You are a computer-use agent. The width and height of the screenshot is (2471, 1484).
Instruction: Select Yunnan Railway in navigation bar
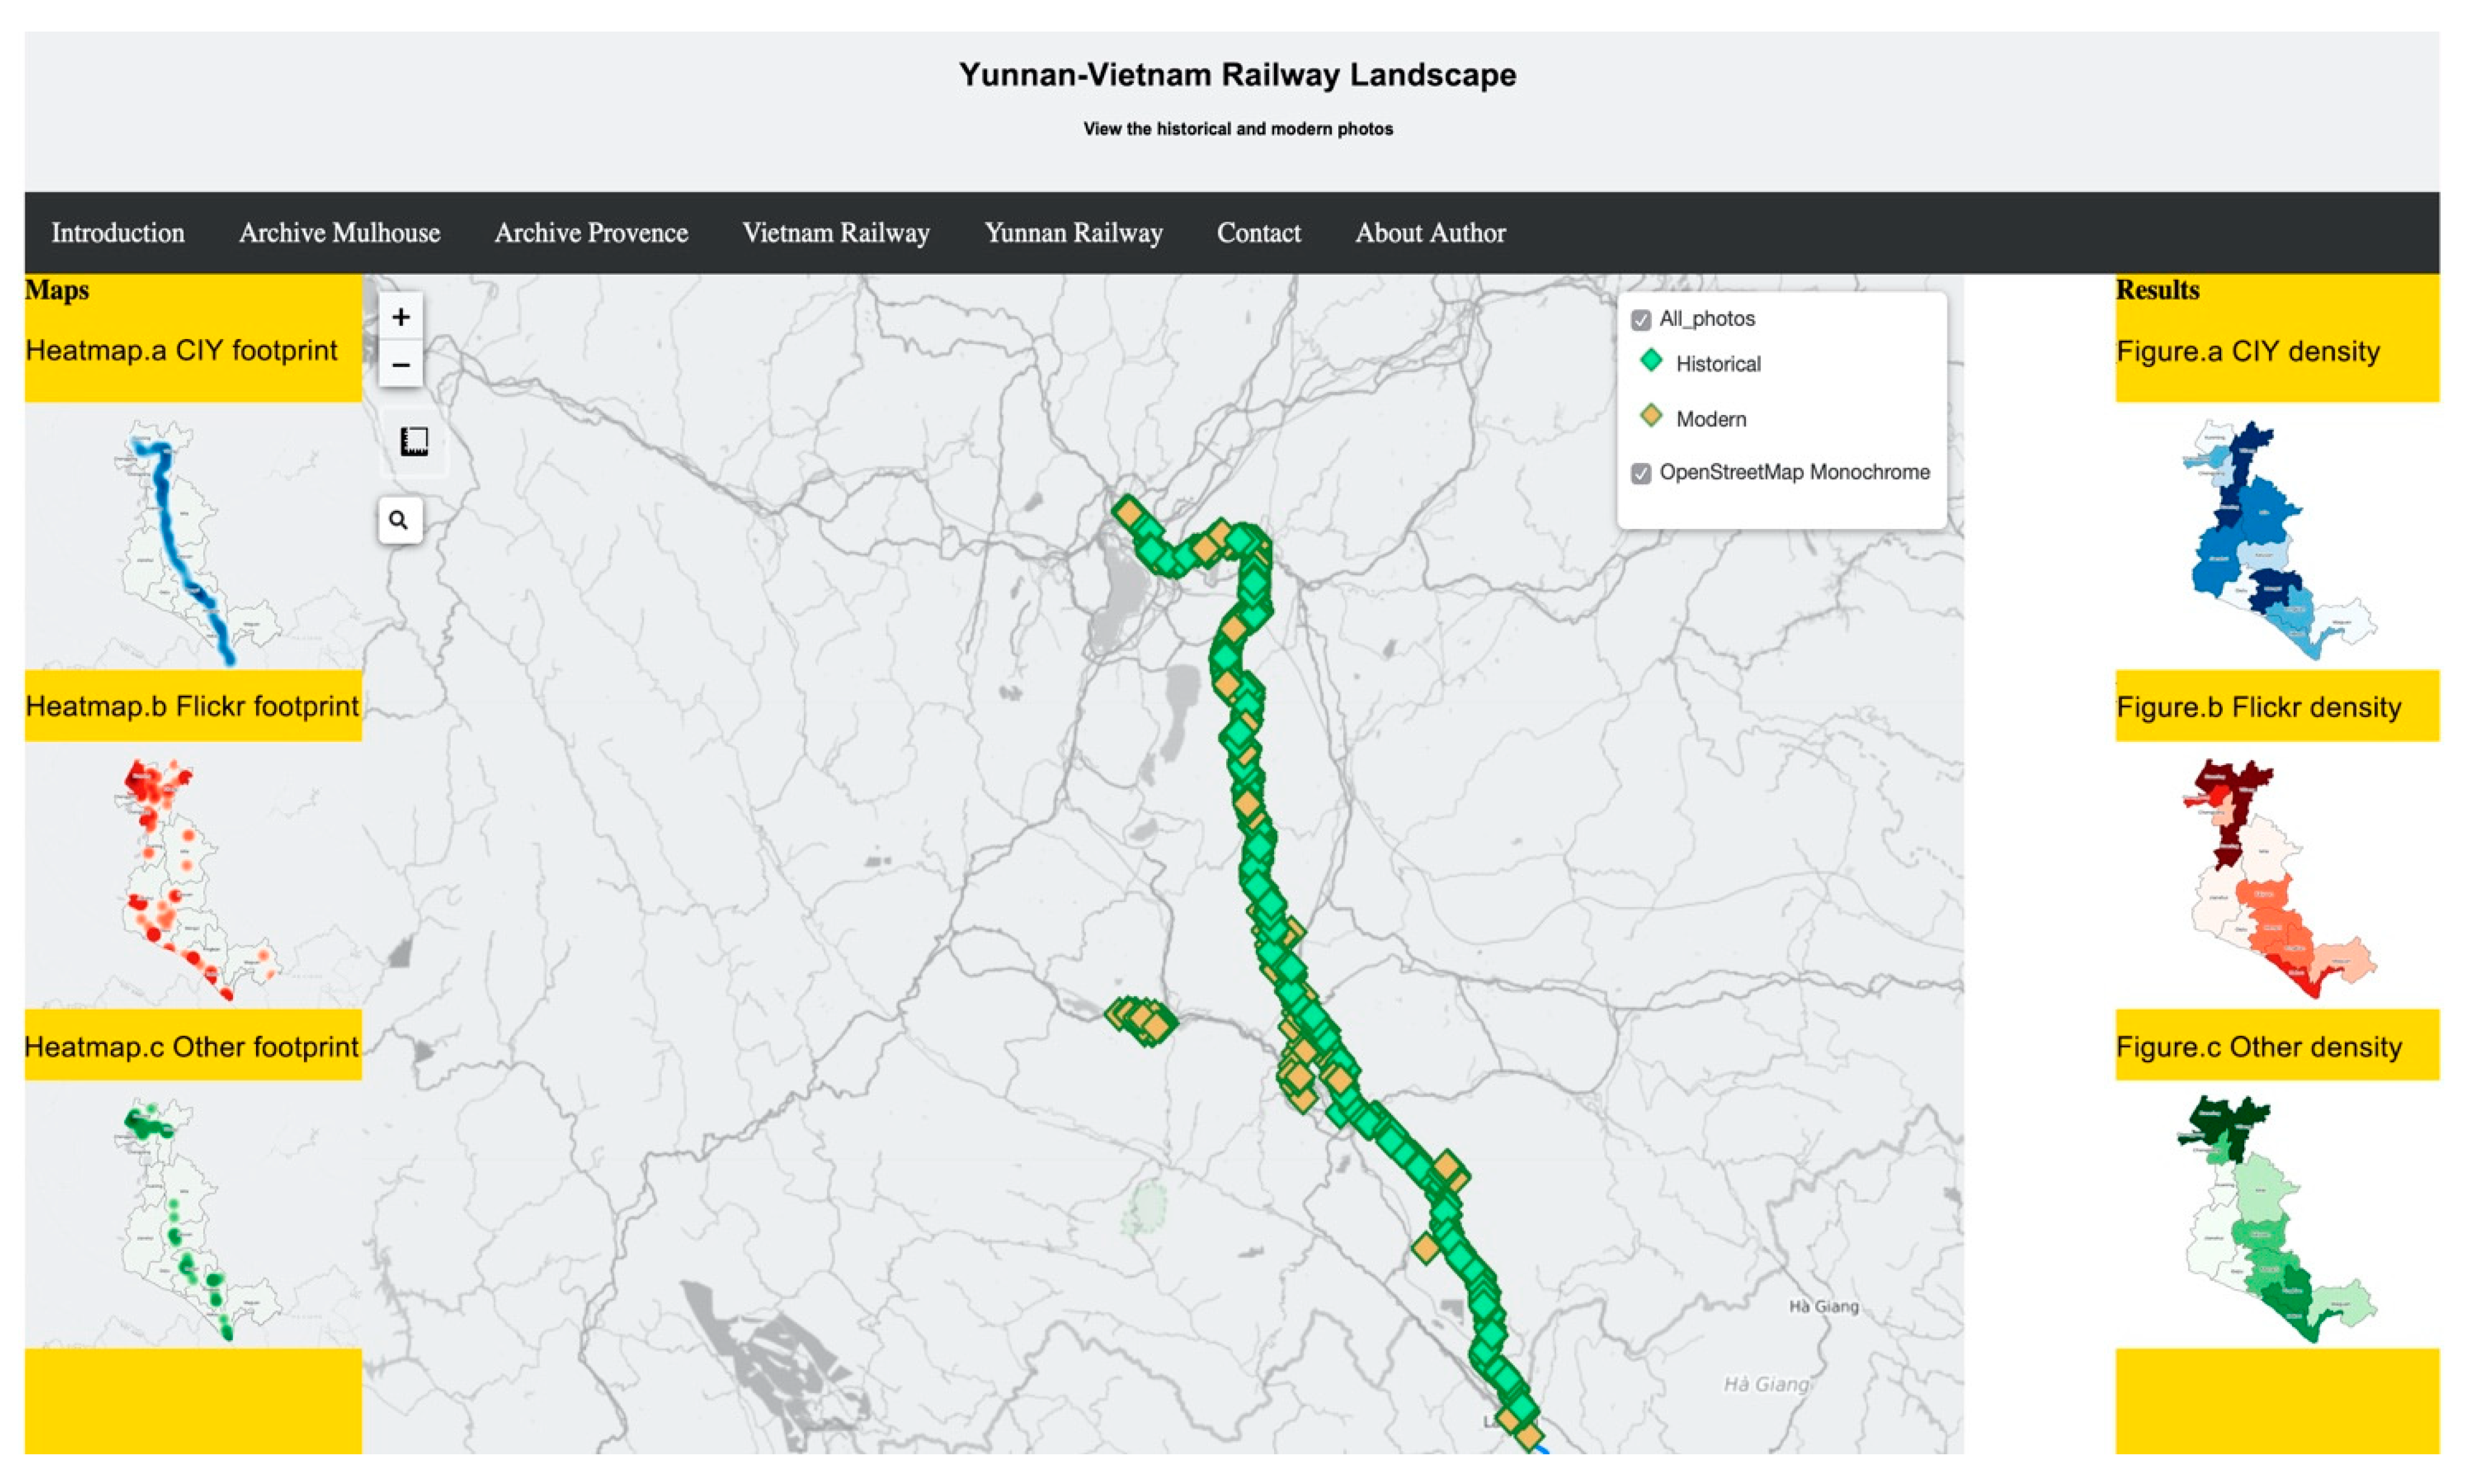(1073, 233)
